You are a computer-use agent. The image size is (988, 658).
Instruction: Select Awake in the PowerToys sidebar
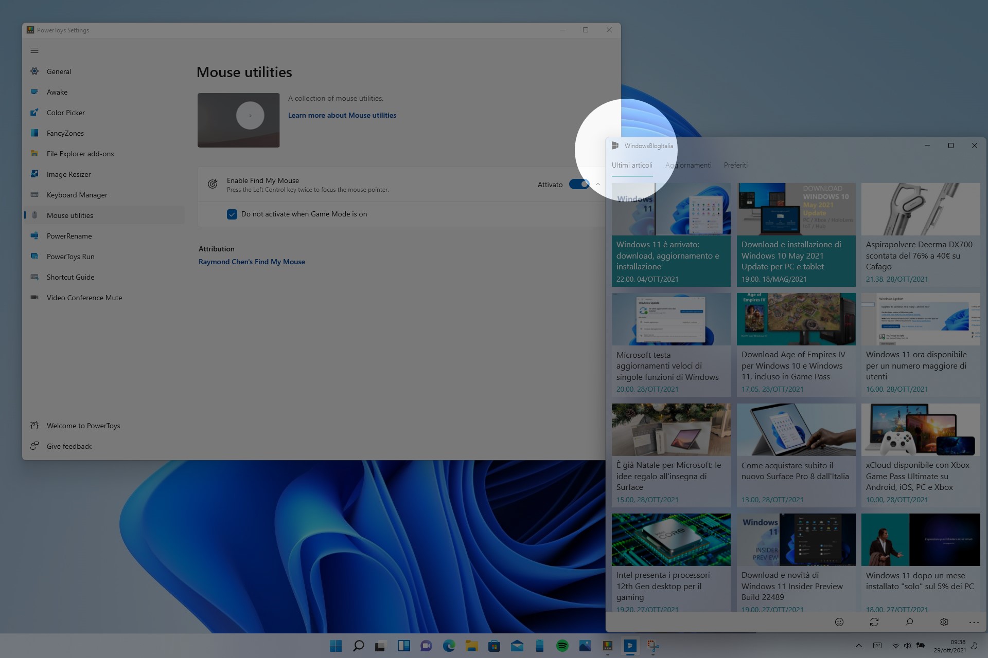(x=104, y=92)
